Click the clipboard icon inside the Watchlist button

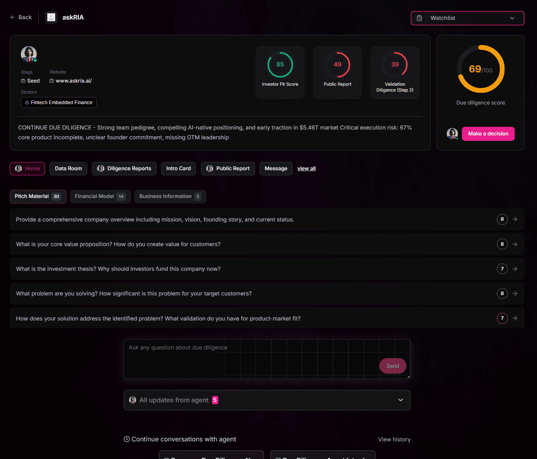click(x=420, y=18)
